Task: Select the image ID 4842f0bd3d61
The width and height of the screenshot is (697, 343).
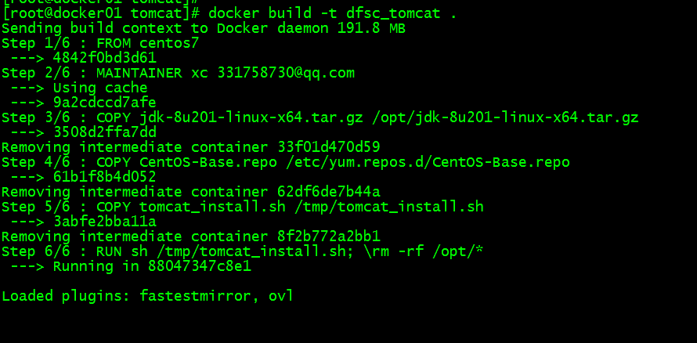Action: tap(104, 58)
